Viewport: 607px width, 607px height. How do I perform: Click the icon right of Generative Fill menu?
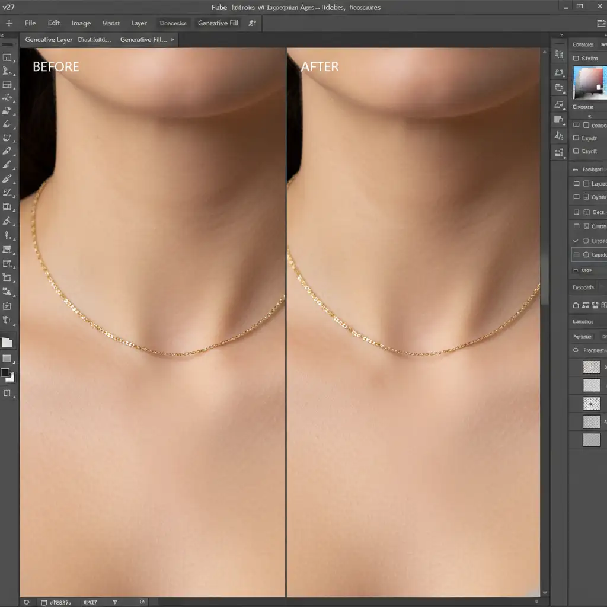(x=253, y=23)
